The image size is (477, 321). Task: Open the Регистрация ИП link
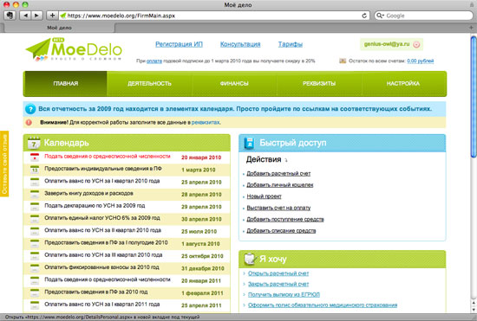click(179, 44)
